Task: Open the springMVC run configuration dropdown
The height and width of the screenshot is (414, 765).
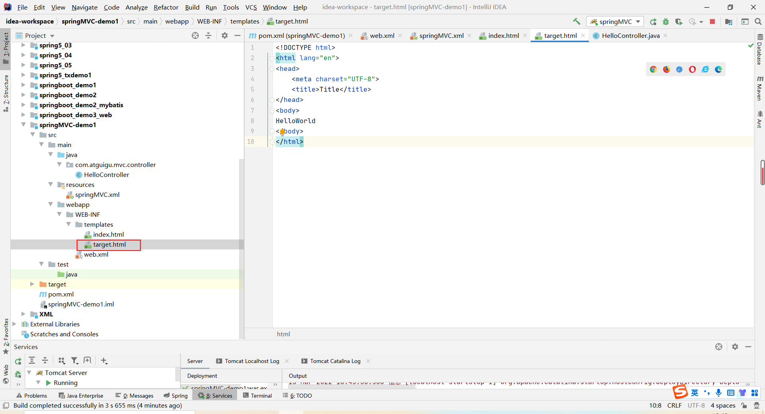Action: click(615, 22)
